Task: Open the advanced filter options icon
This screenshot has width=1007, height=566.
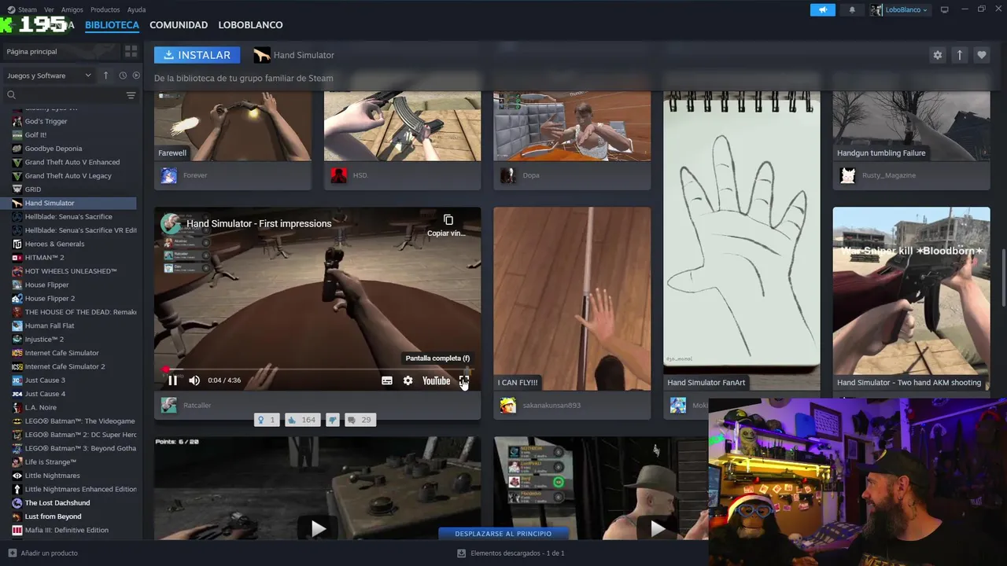Action: click(131, 95)
